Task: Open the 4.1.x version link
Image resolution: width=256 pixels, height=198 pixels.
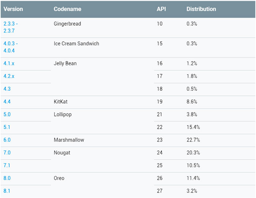Action: pos(9,63)
